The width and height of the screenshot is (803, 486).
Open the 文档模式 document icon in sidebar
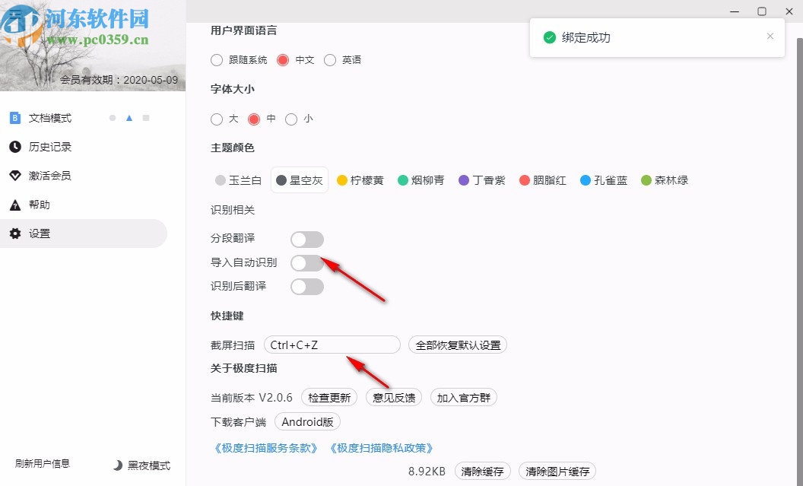click(14, 118)
